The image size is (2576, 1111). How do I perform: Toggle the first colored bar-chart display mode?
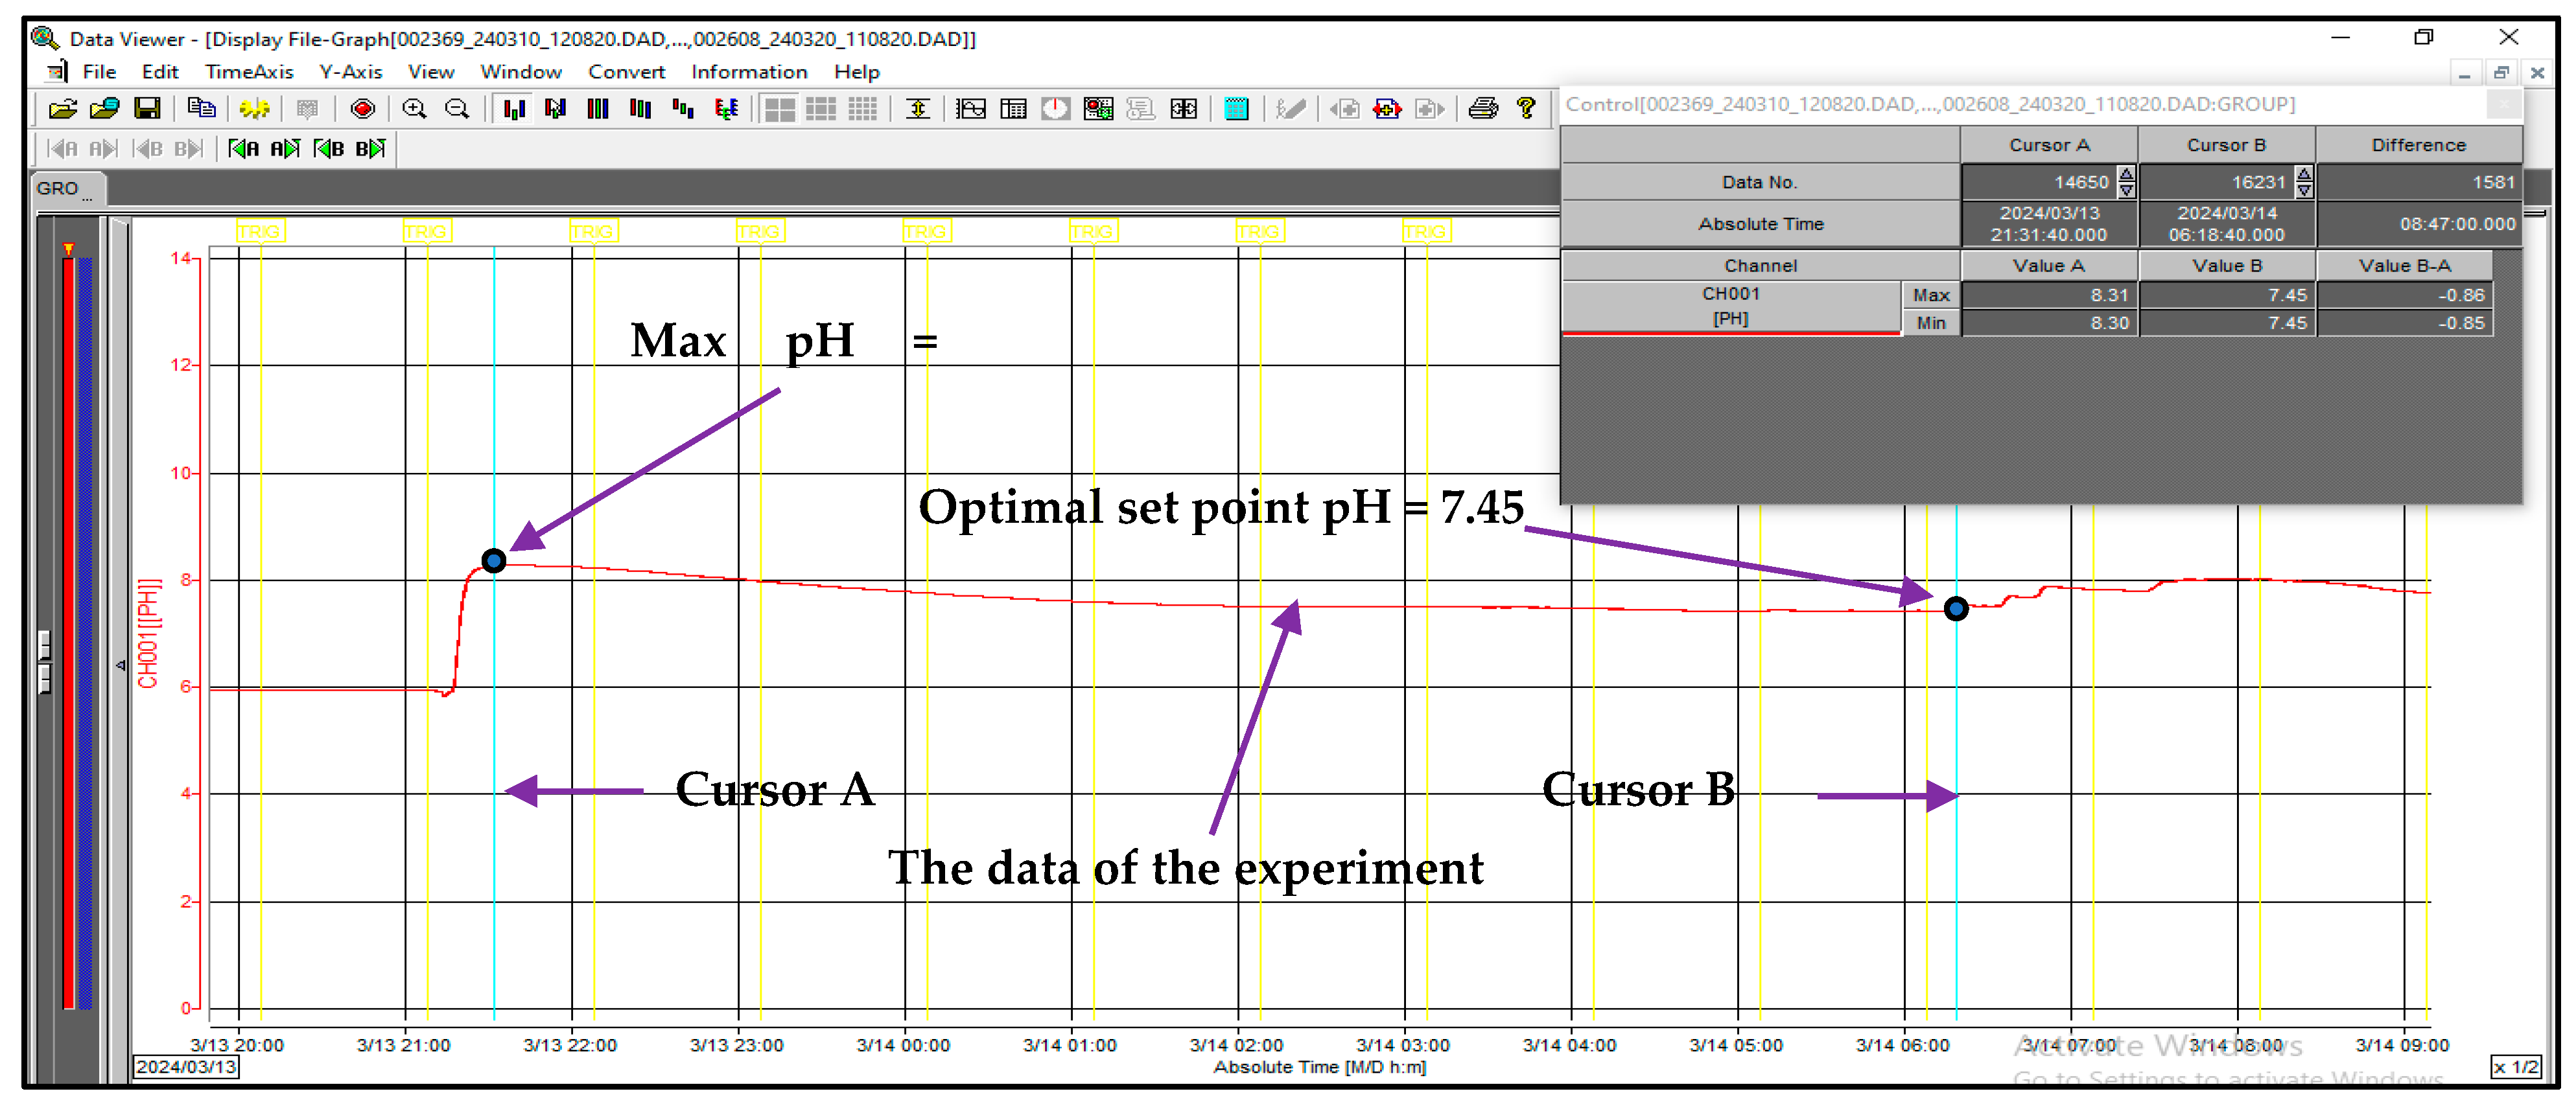point(514,108)
